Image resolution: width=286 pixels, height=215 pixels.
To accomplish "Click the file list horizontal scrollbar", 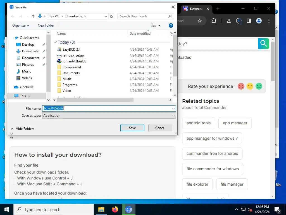I will tap(95, 100).
